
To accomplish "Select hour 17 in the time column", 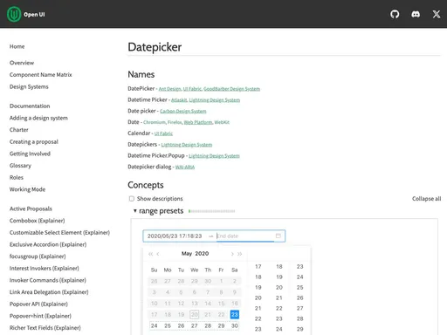I will [258, 267].
